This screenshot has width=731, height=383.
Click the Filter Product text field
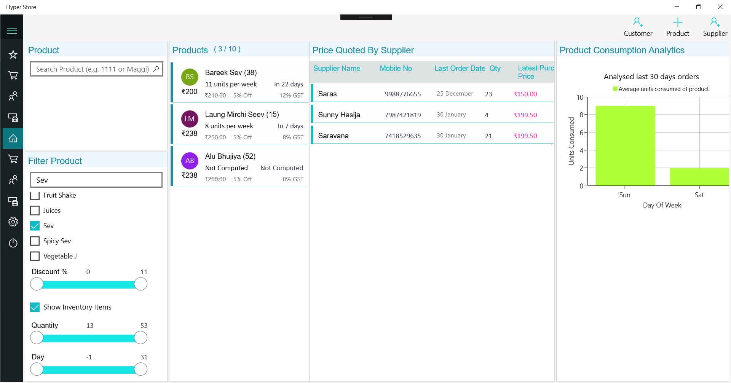click(x=96, y=180)
